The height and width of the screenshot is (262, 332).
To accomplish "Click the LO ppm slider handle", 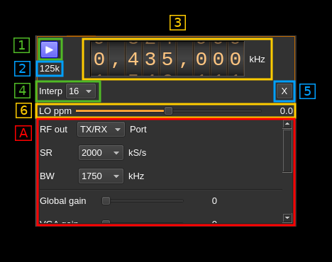I will (168, 110).
